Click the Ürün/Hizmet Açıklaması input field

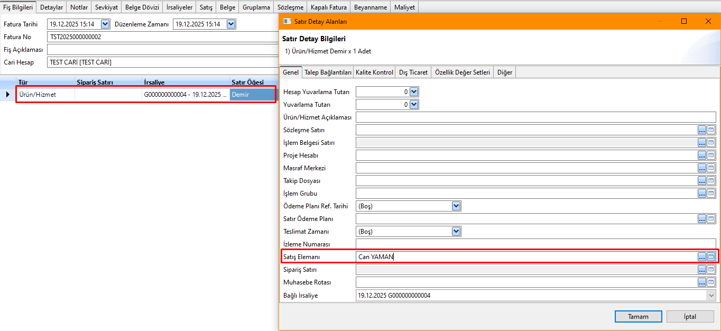[x=535, y=117]
